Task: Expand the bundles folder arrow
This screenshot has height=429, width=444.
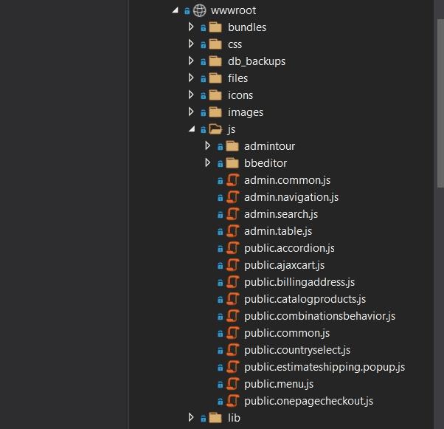Action: 191,27
